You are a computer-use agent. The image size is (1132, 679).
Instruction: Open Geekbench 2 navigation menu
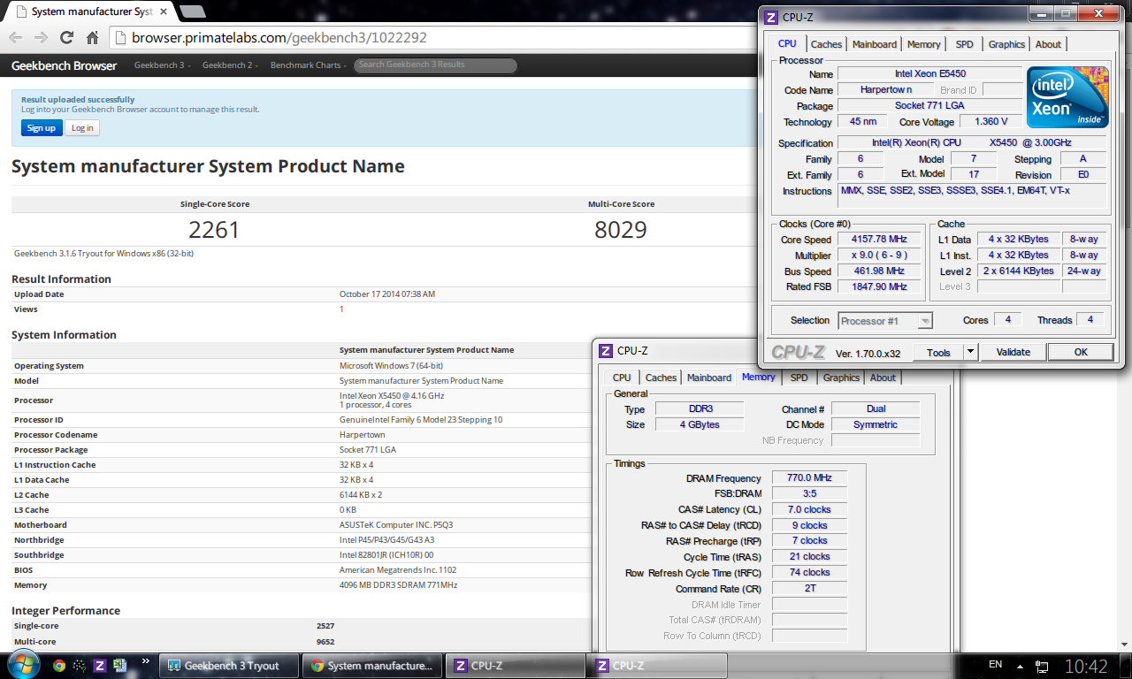(230, 65)
